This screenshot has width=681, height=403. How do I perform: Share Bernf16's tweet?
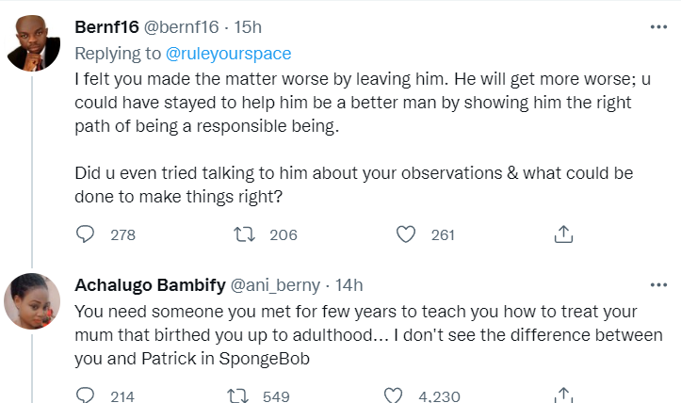tap(563, 234)
